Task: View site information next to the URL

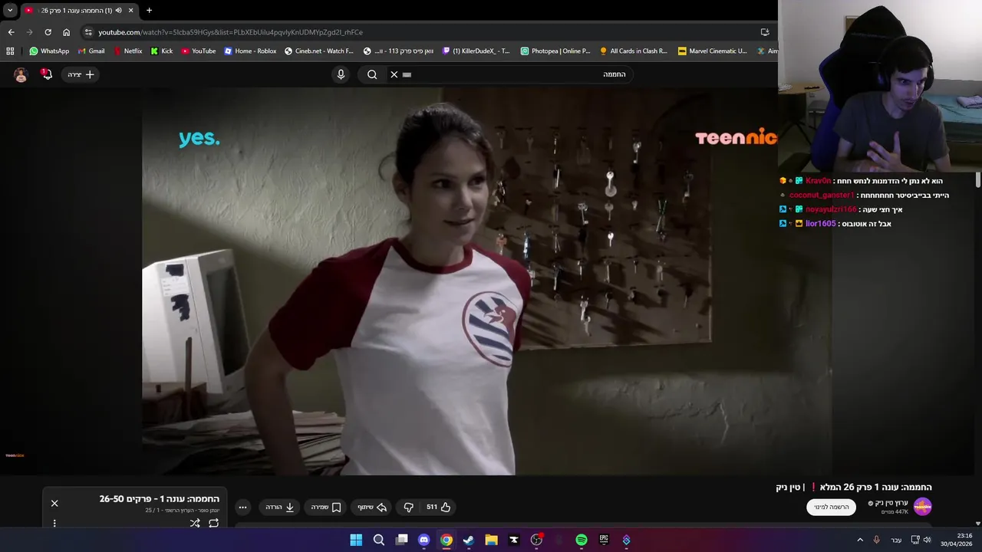Action: tap(88, 32)
